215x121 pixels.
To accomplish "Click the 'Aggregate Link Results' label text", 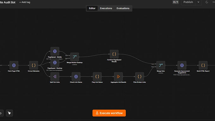I will (118, 82).
